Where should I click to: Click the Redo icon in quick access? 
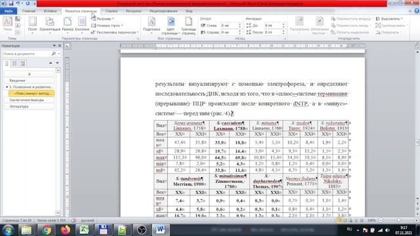[28, 3]
